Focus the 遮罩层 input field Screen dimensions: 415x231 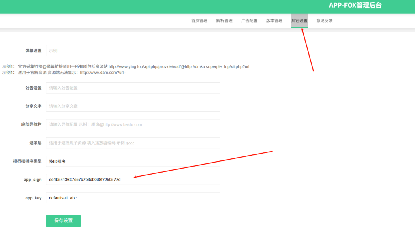click(133, 143)
